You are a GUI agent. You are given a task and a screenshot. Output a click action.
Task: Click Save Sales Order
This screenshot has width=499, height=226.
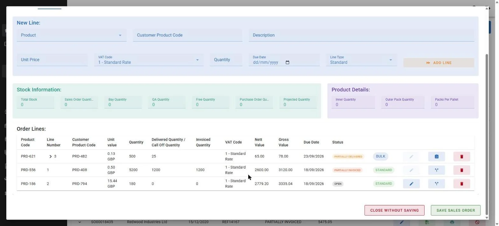point(455,210)
